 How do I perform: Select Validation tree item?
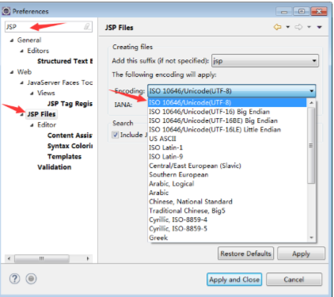coord(55,167)
